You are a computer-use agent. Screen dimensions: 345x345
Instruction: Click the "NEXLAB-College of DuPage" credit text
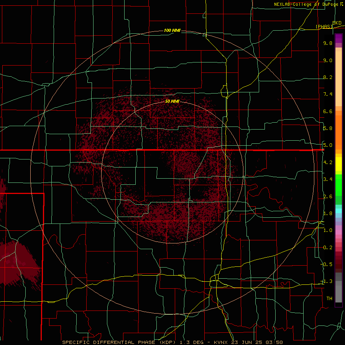coord(306,4)
